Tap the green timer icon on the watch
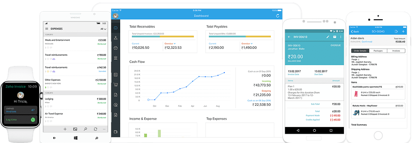412x143 pixels. click(33, 119)
